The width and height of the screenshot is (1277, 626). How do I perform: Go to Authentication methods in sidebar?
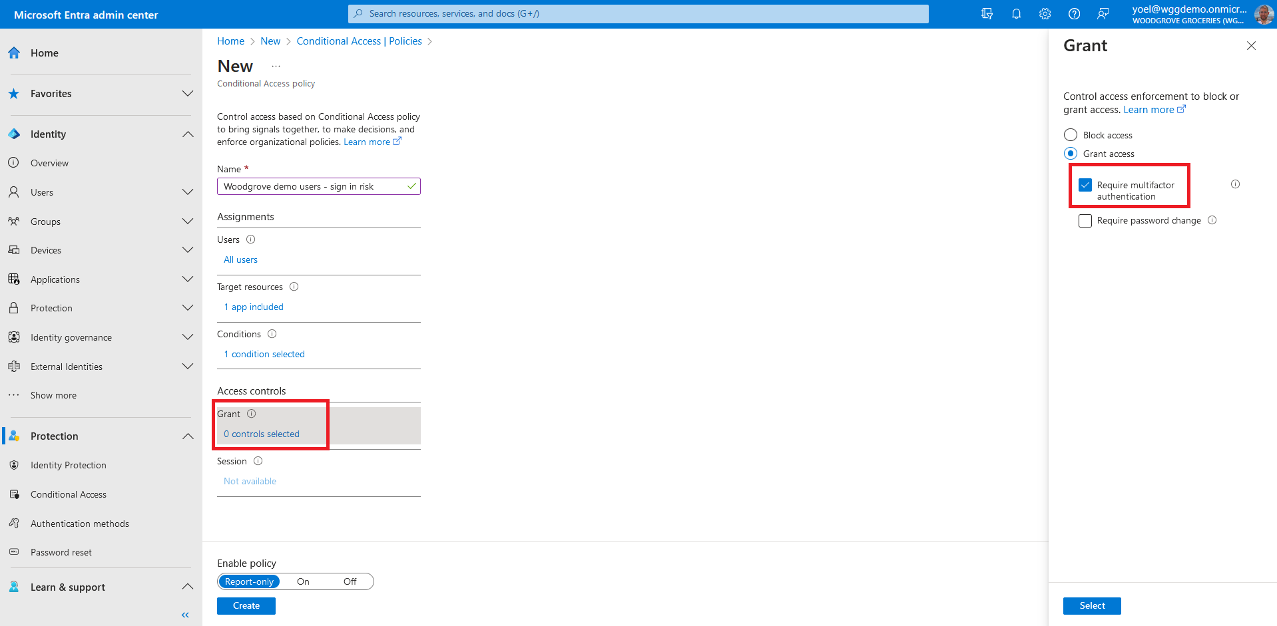(79, 524)
